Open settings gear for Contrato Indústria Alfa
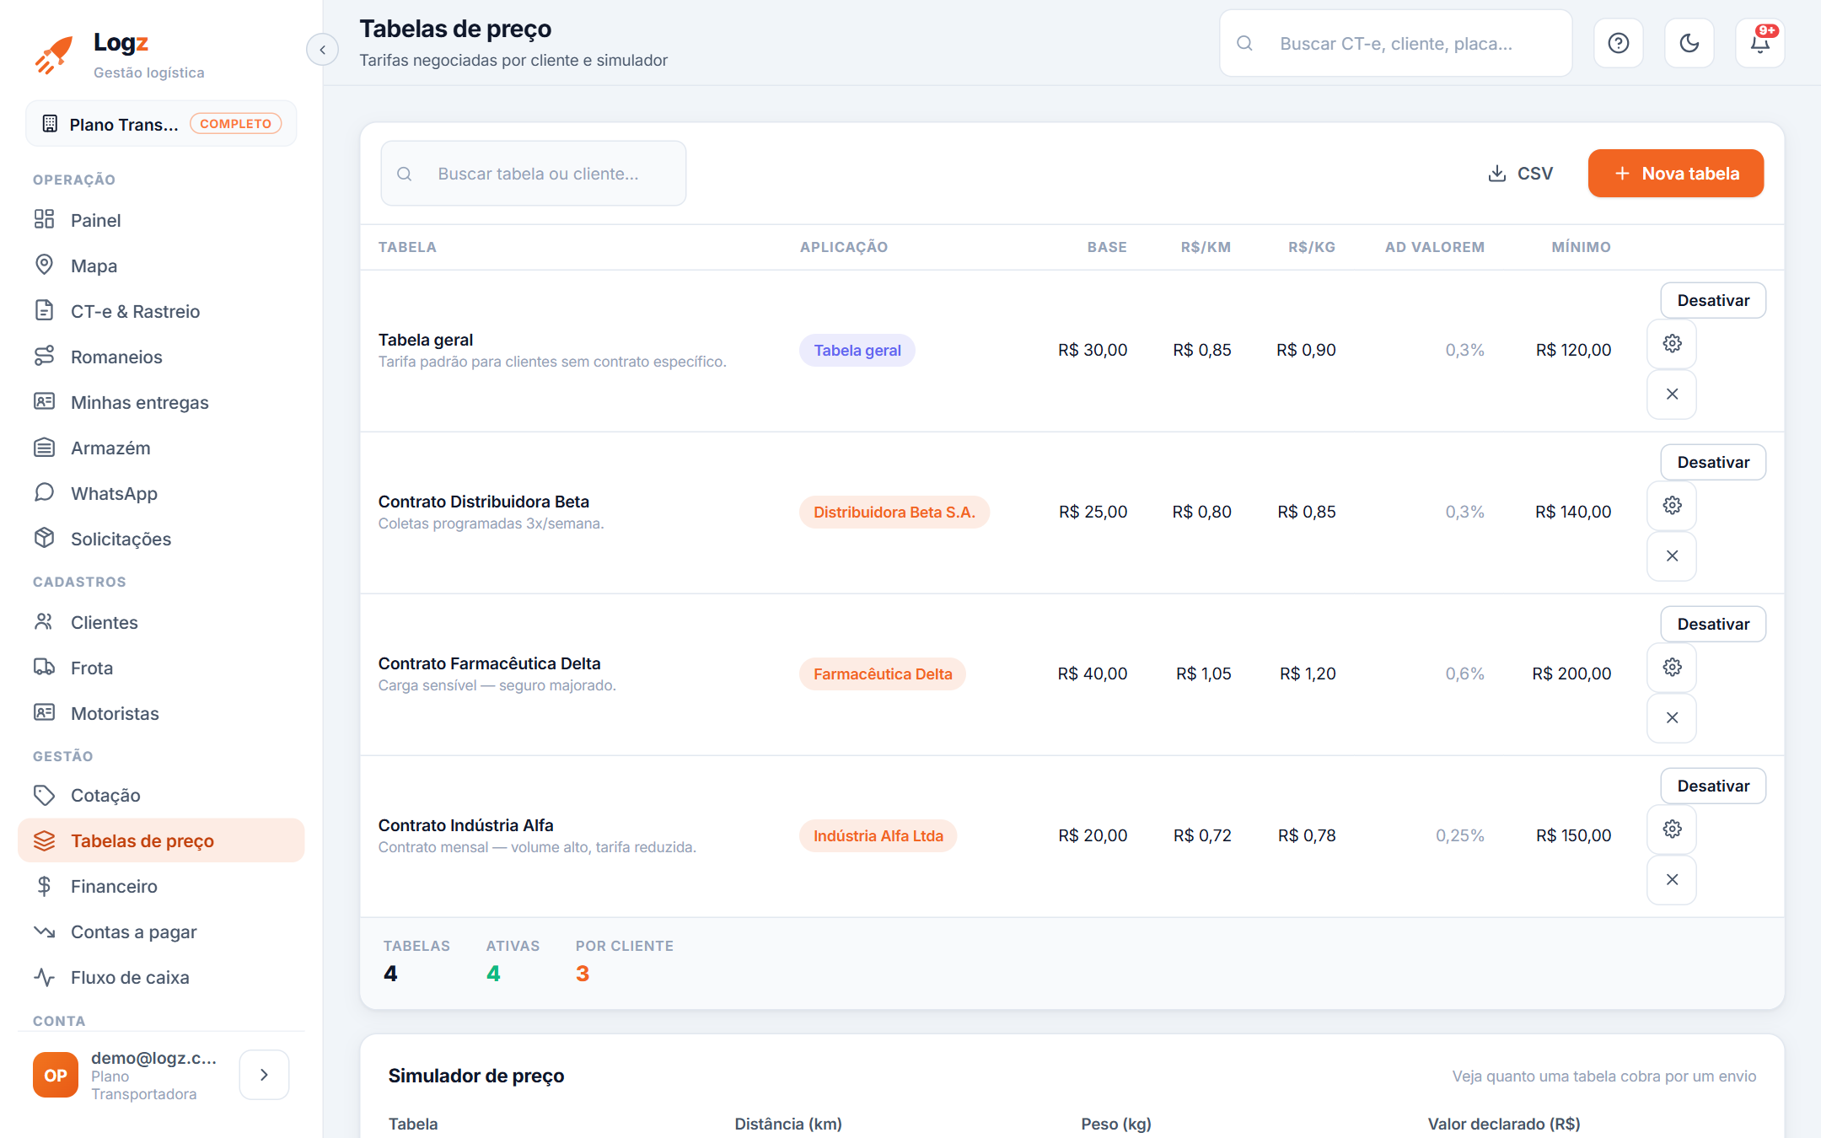Screen dimensions: 1821x1138 pyautogui.click(x=1672, y=829)
